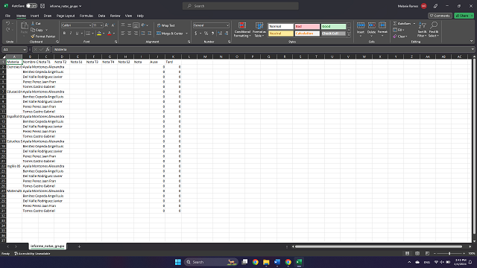Viewport: 477px width, 268px height.
Task: Open Format as Table gallery
Action: (x=259, y=30)
